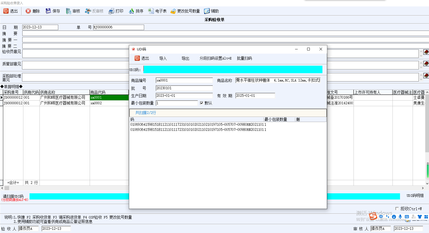429x233 pixels.
Task: Check the 拒收Ctrl+W checkbox
Action: 397,209
